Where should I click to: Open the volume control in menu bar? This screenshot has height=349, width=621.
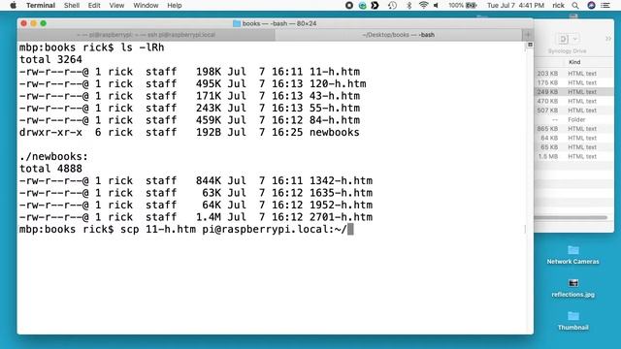436,5
